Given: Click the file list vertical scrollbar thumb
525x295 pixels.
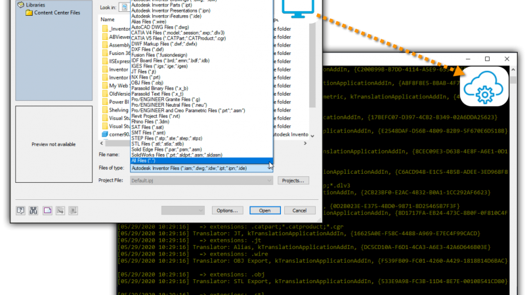Looking at the screenshot, I should pyautogui.click(x=312, y=66).
